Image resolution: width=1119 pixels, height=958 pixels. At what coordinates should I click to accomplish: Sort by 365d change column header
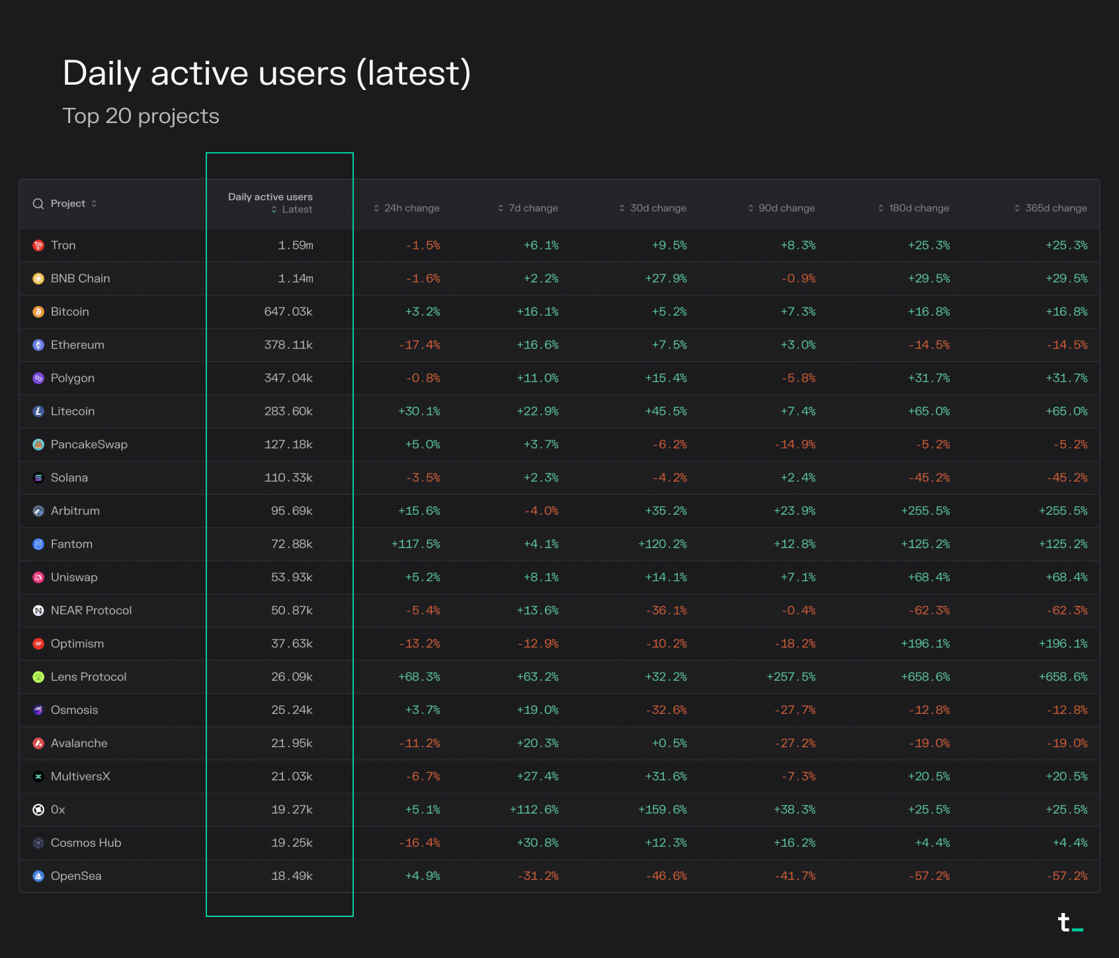pos(1050,208)
